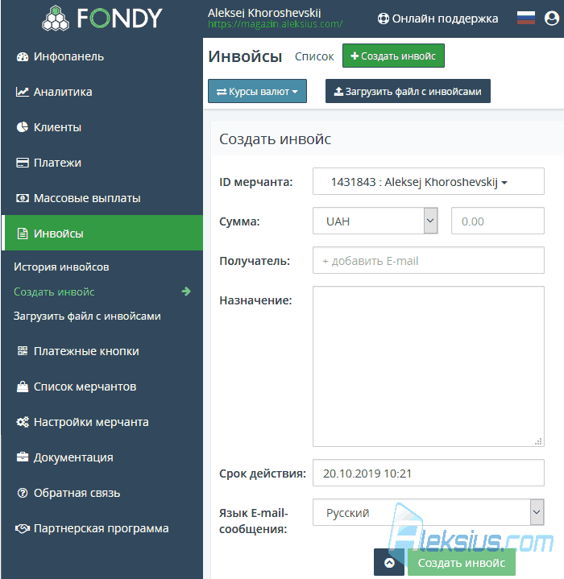
Task: Focus the Назначение text area
Action: (x=429, y=366)
